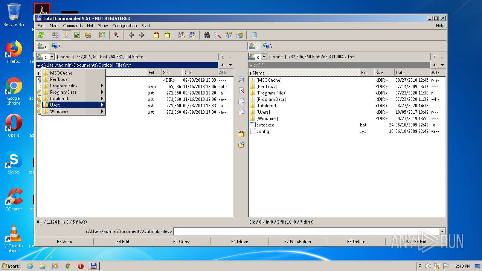Image resolution: width=482 pixels, height=271 pixels.
Task: Open the Mark menu
Action: click(54, 26)
